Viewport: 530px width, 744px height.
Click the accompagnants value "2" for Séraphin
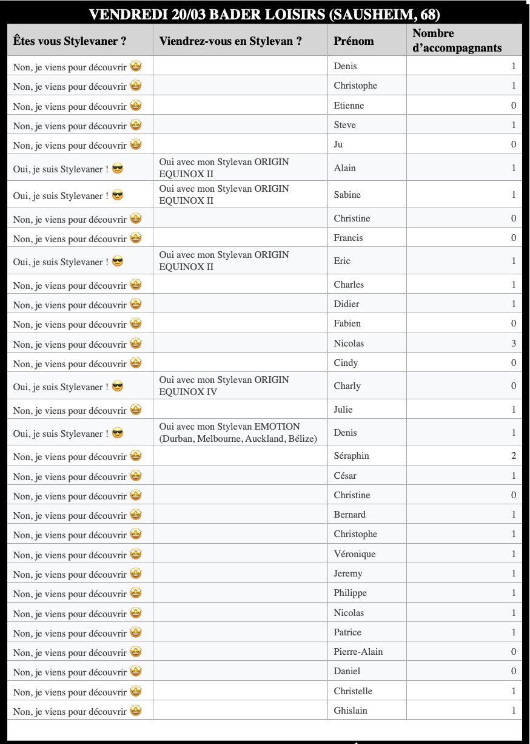coord(513,456)
